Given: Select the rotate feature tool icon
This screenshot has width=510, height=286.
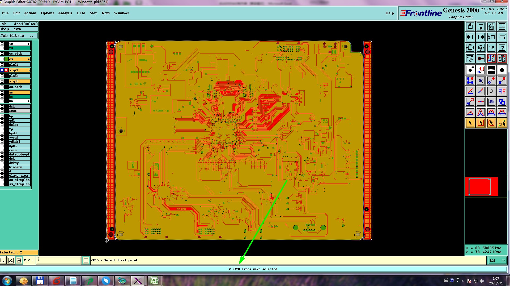Looking at the screenshot, I should (491, 91).
